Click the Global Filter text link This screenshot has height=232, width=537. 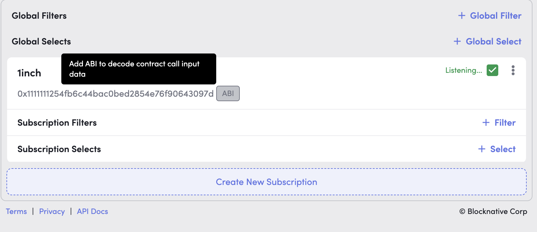pos(495,15)
